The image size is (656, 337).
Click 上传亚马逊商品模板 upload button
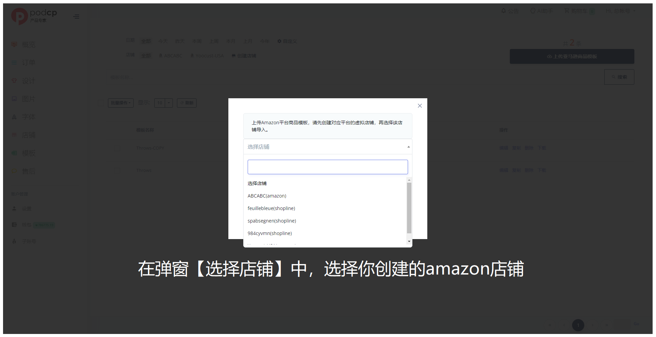[x=572, y=56]
